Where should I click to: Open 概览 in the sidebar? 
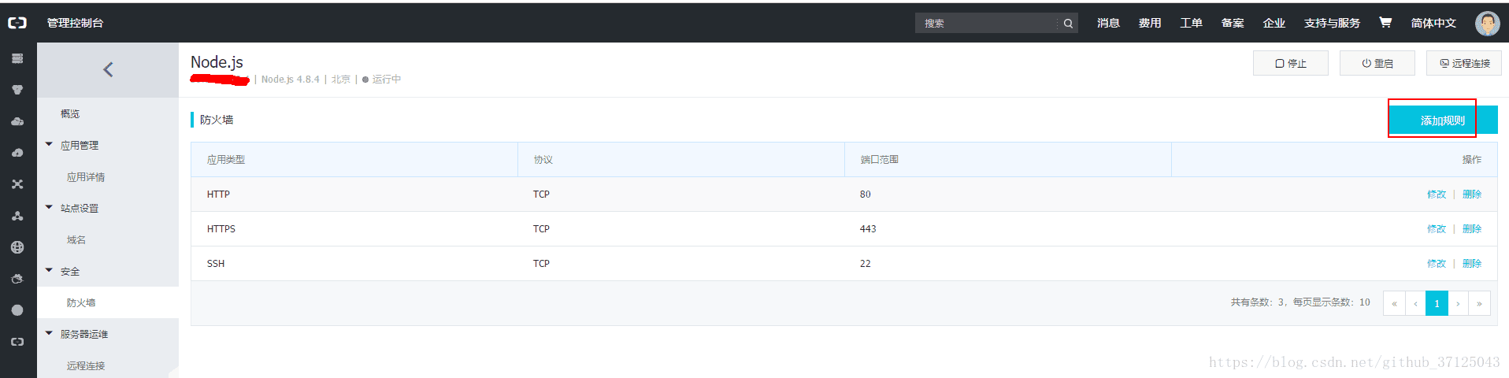[70, 114]
